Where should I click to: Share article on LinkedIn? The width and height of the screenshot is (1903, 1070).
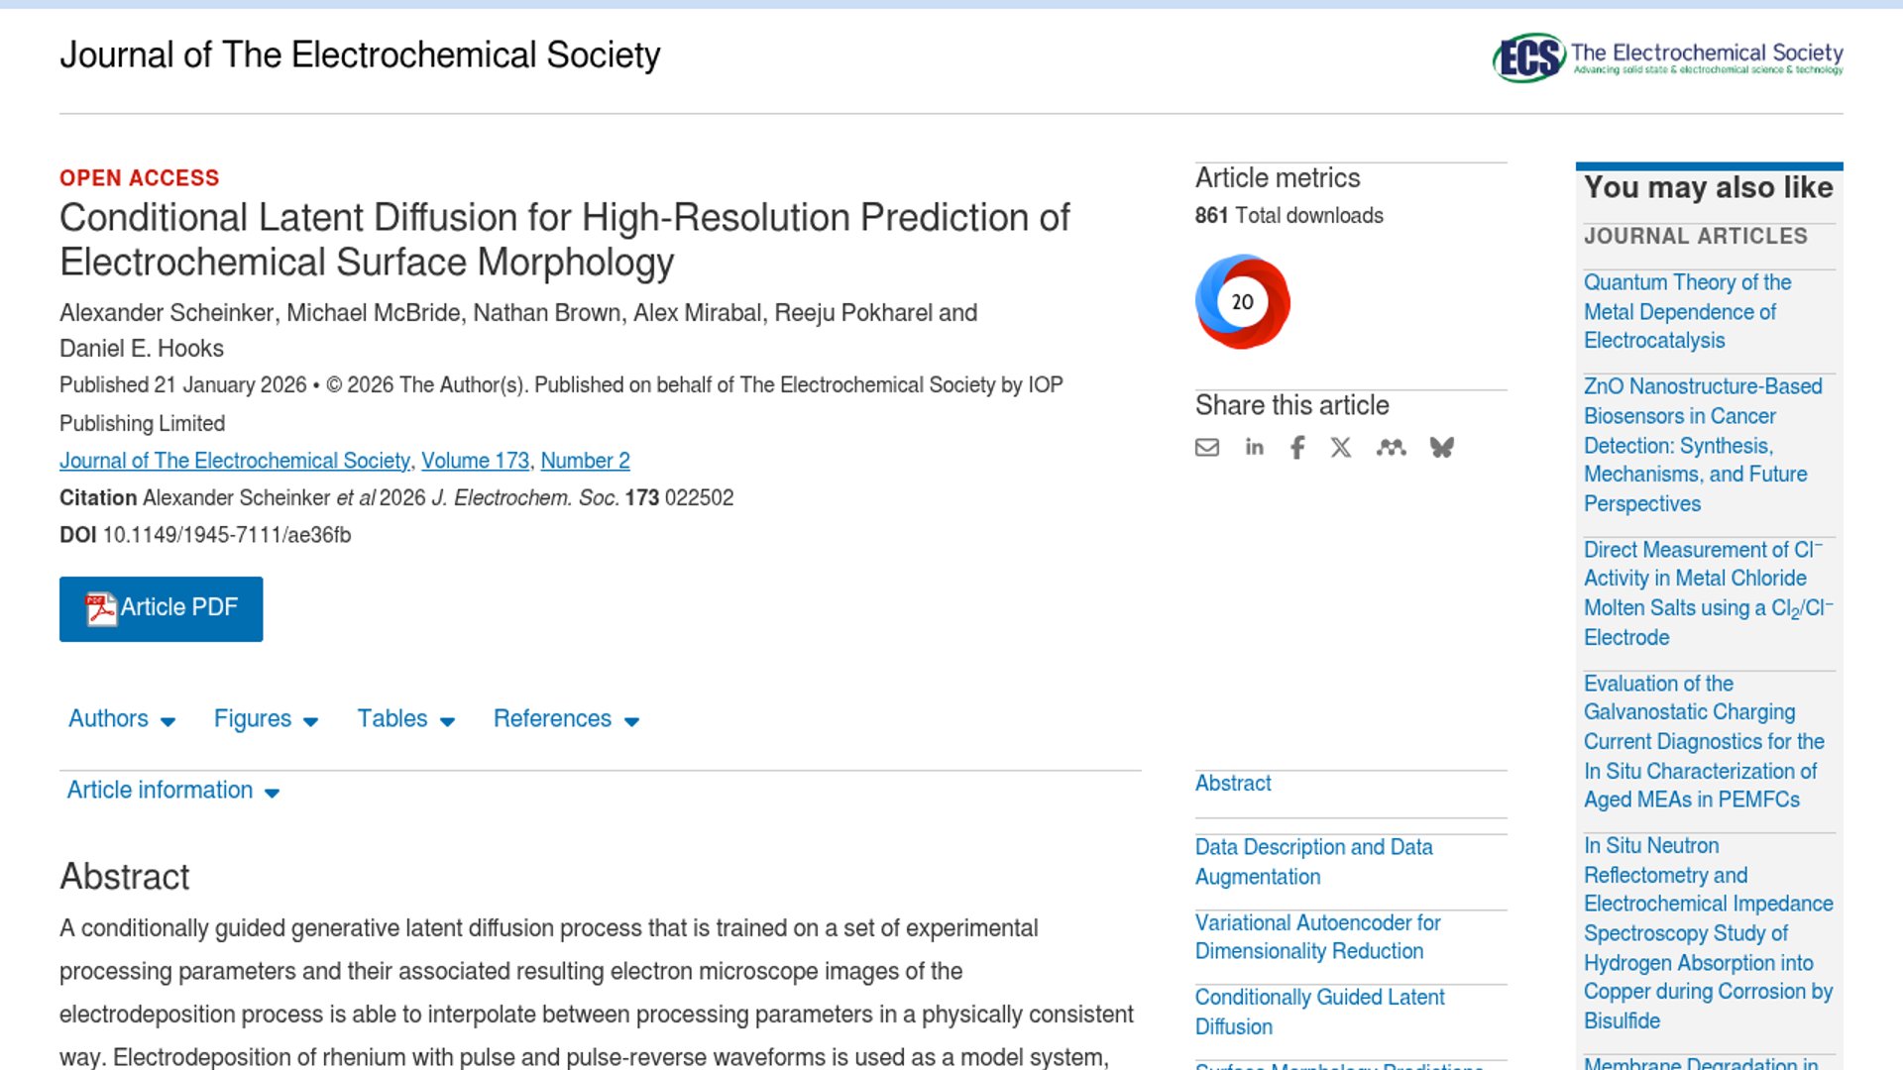(1254, 448)
